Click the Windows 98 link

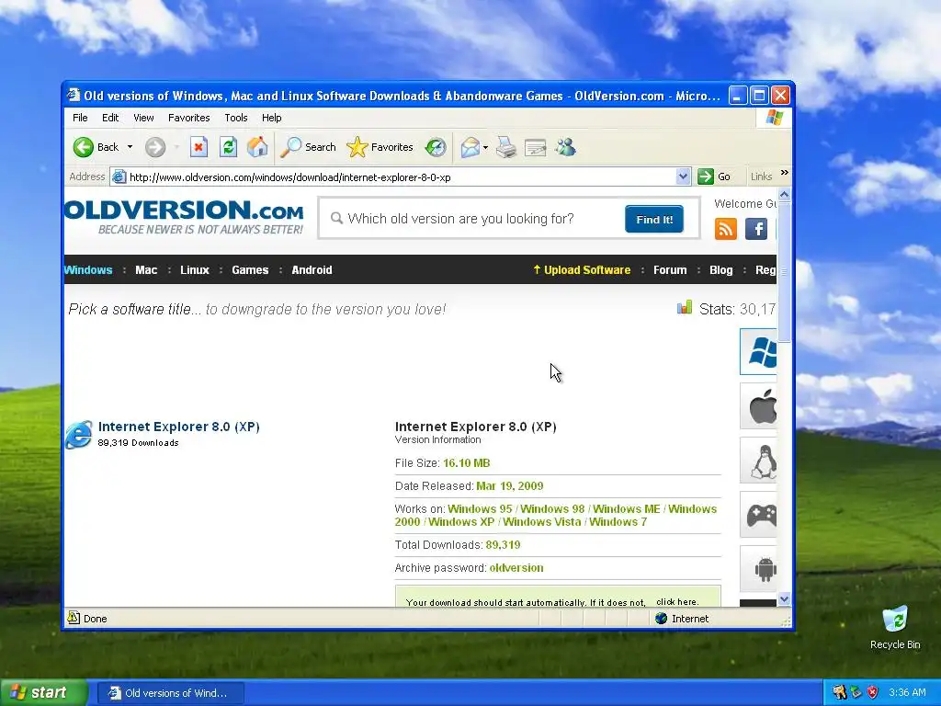pos(552,509)
